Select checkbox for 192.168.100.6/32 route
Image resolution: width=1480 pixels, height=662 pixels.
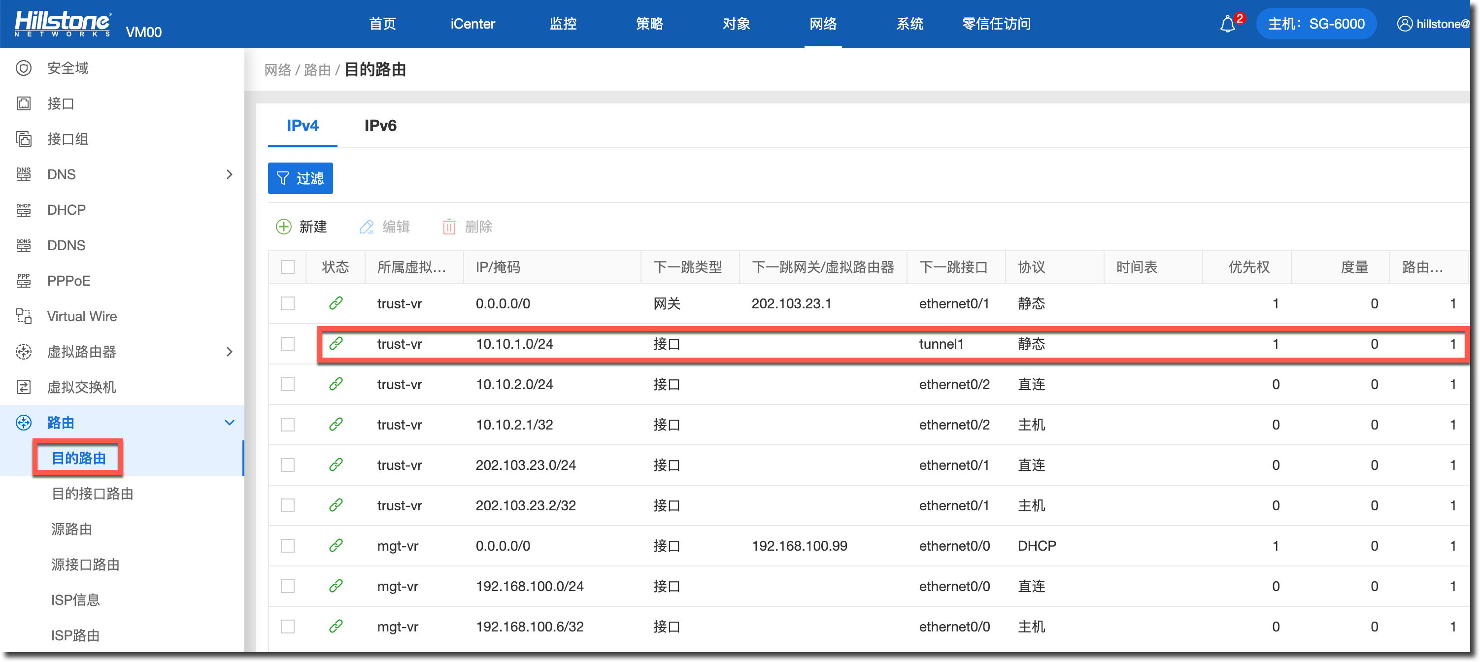[x=288, y=627]
